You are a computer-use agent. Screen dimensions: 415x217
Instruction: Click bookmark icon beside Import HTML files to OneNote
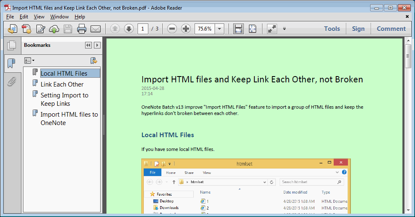[35, 113]
